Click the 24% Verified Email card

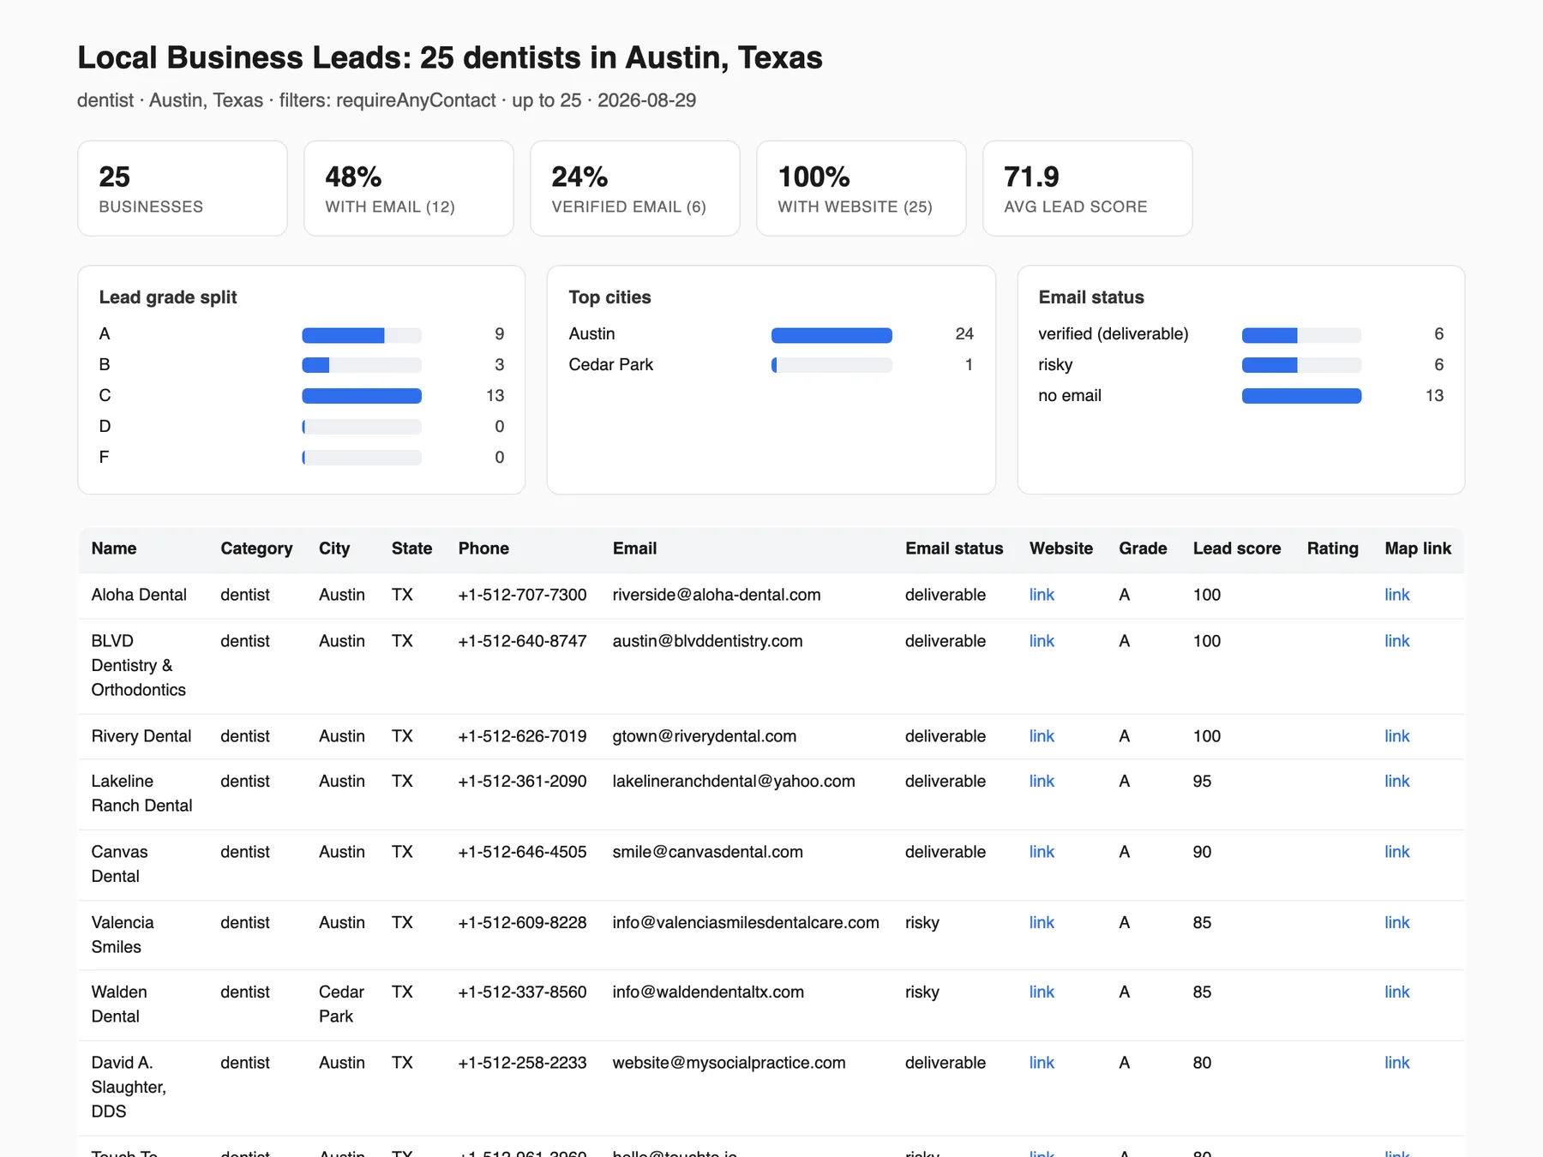[635, 189]
